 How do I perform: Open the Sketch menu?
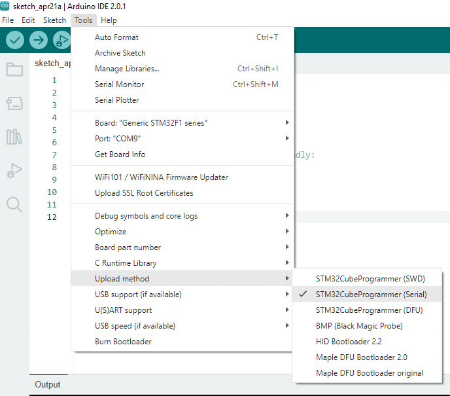(54, 20)
